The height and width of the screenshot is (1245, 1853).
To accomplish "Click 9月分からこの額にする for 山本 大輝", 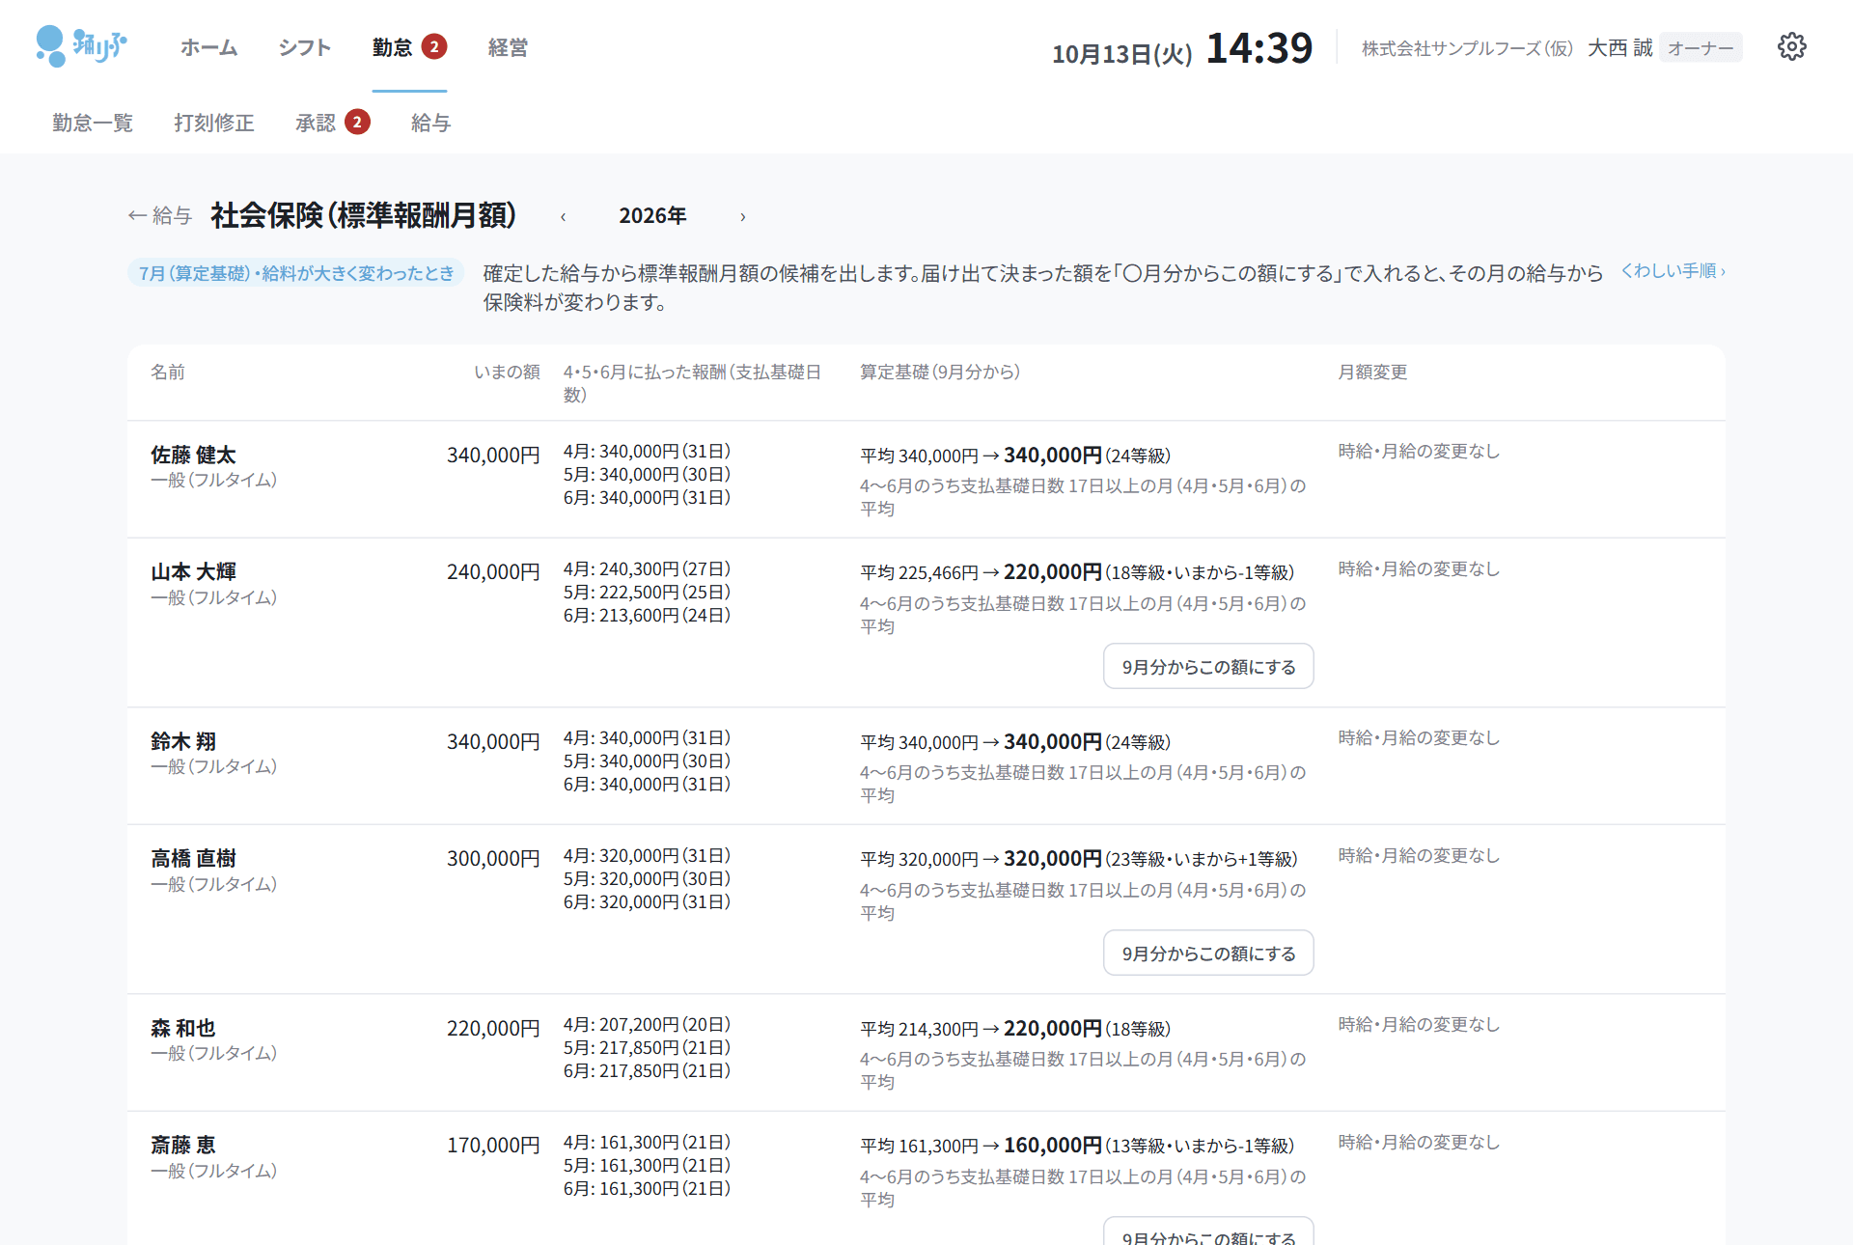I will [x=1208, y=666].
